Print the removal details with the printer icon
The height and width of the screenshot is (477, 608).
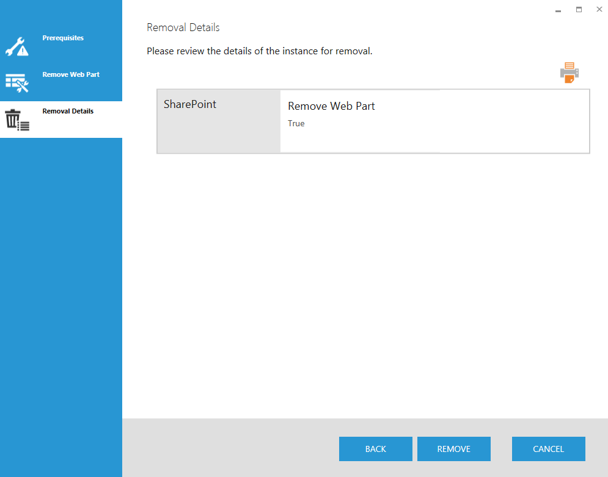[x=570, y=73]
